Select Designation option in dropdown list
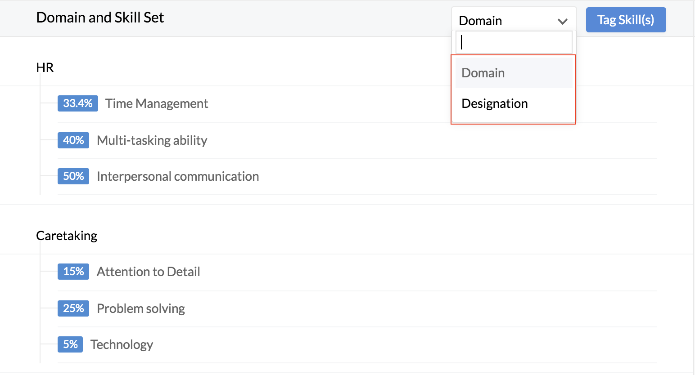This screenshot has width=695, height=375. 514,103
